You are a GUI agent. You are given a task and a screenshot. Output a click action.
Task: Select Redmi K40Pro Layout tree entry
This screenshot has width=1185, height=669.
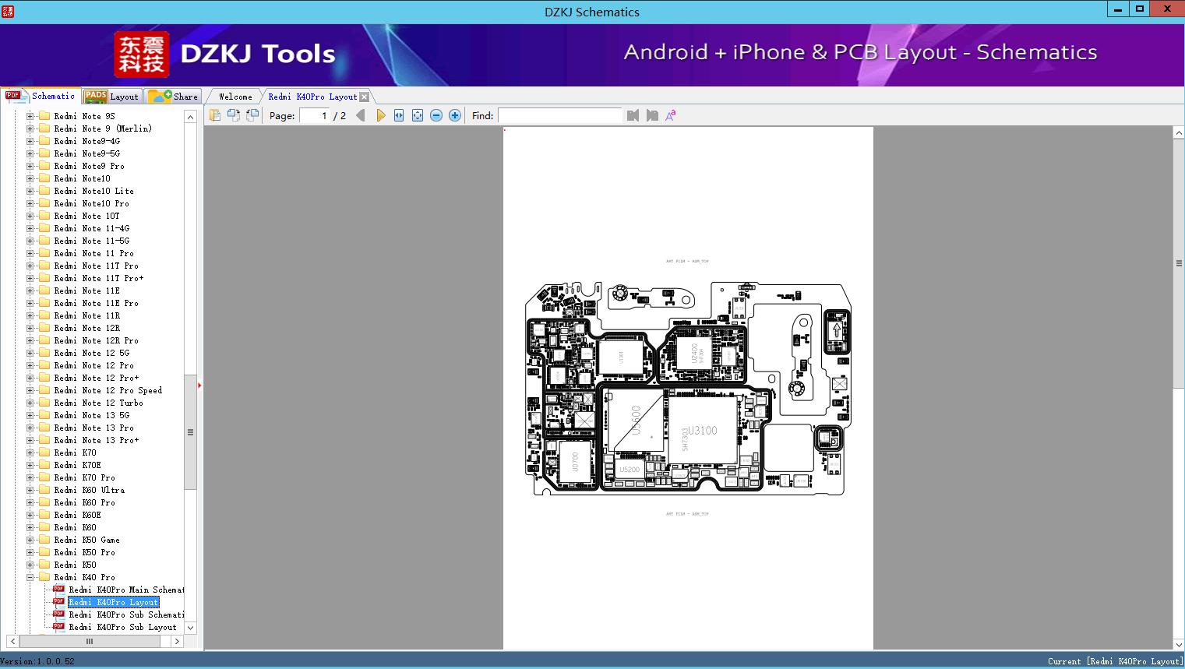[114, 602]
